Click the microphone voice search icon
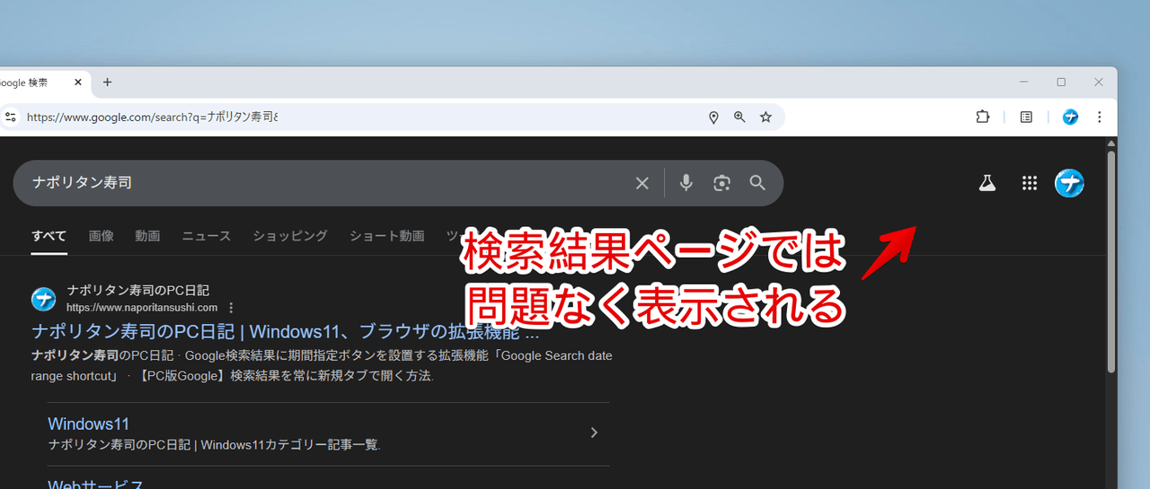This screenshot has height=489, width=1150. point(686,183)
